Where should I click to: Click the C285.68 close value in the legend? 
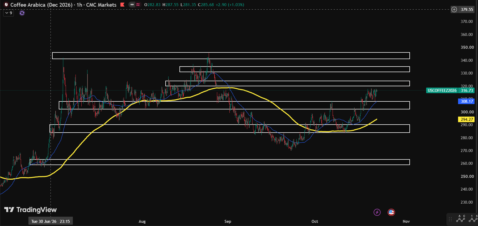tap(206, 5)
